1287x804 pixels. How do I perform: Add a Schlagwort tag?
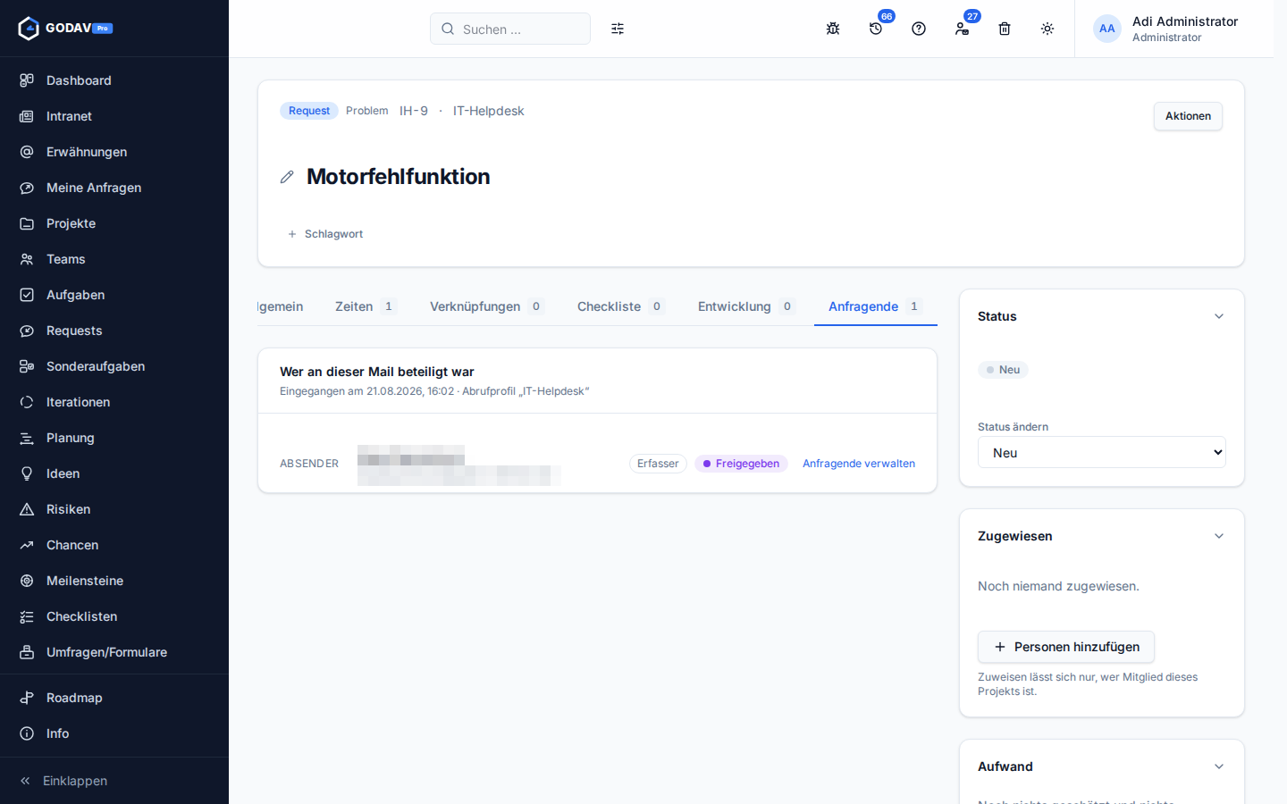pyautogui.click(x=325, y=234)
